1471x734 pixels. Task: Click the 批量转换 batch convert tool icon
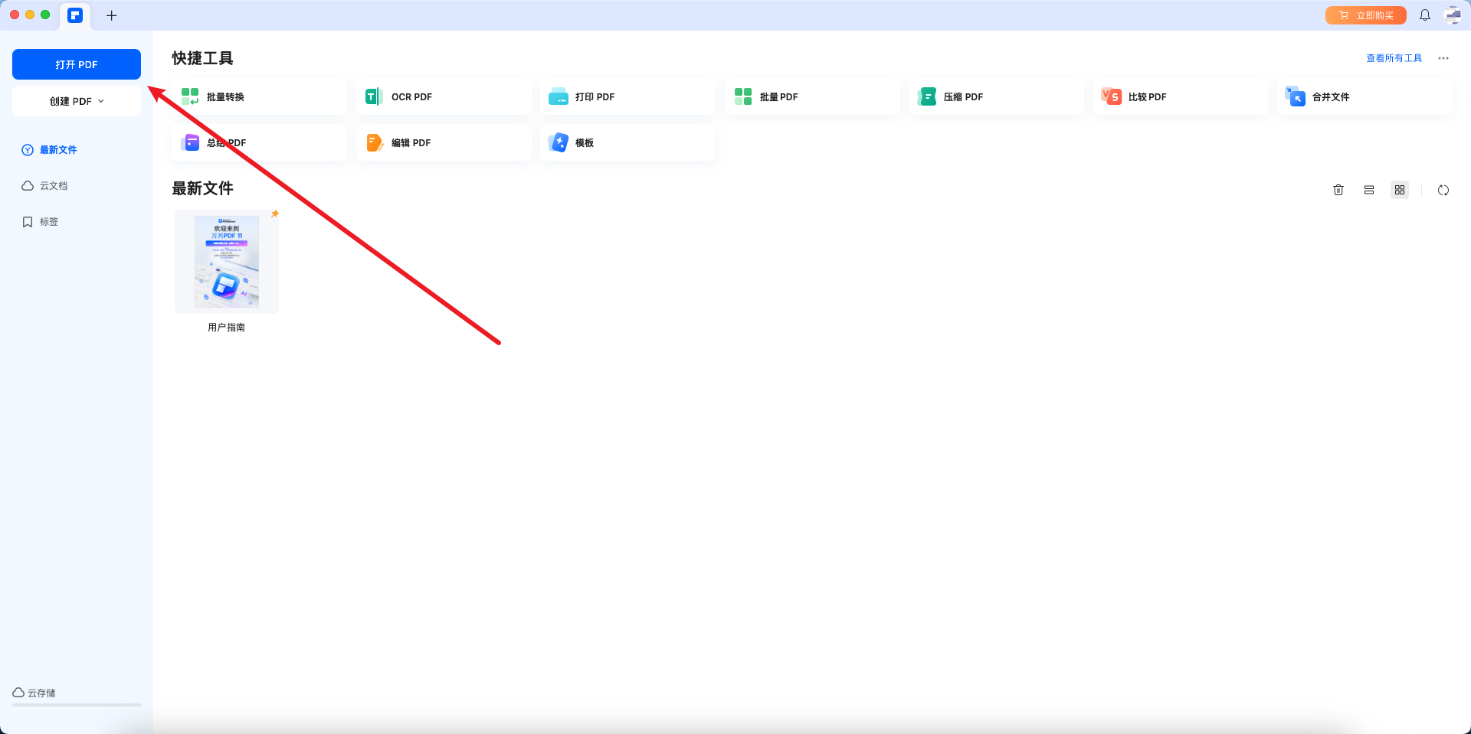[190, 96]
